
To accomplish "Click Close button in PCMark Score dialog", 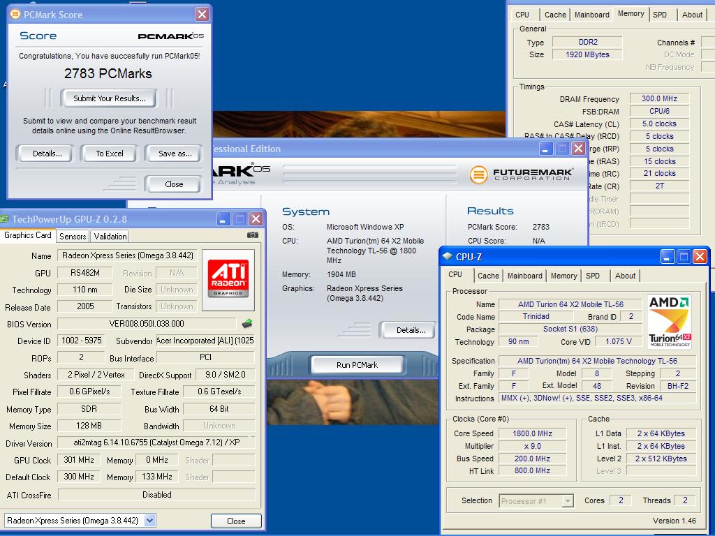I will point(174,184).
